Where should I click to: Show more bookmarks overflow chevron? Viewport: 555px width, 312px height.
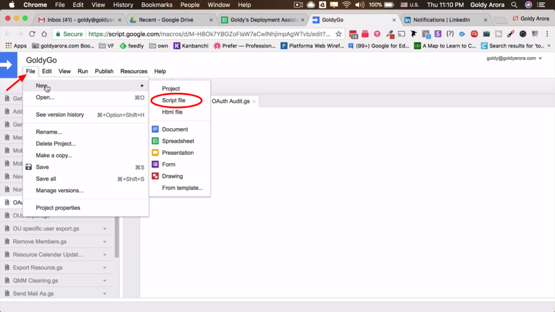[x=549, y=46]
